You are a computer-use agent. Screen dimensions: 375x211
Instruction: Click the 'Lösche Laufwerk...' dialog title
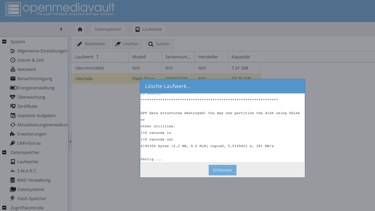click(168, 86)
